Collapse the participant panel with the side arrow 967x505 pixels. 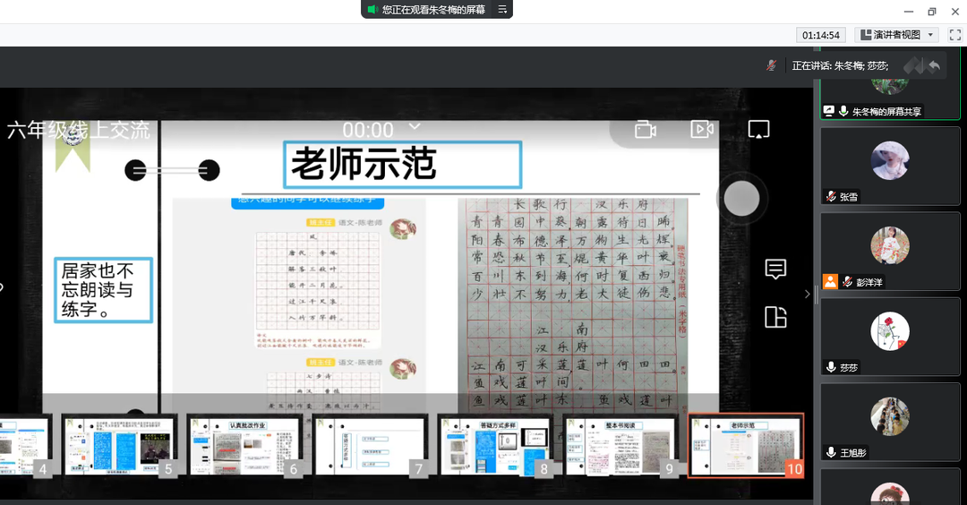click(808, 294)
